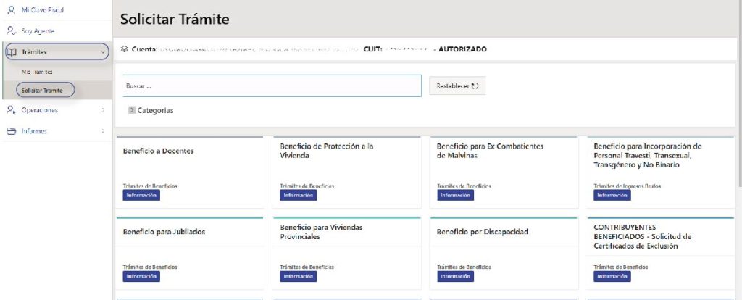This screenshot has width=742, height=300.
Task: Click the reset arrow icon in Restablecer
Action: 475,86
